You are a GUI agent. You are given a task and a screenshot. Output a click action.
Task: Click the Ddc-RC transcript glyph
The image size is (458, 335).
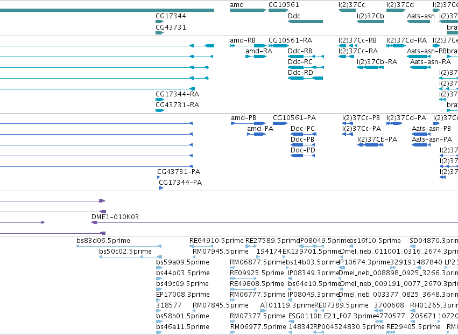pos(306,67)
